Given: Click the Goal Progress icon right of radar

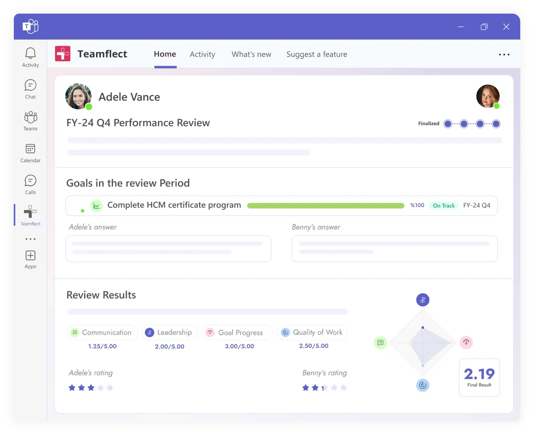Looking at the screenshot, I should [466, 342].
